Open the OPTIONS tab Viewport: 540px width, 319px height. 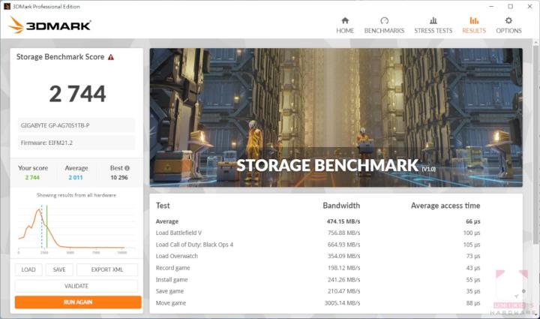click(508, 31)
